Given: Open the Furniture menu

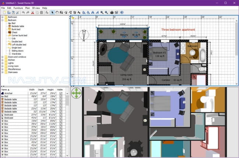Looking at the screenshot, I should (x=18, y=8).
